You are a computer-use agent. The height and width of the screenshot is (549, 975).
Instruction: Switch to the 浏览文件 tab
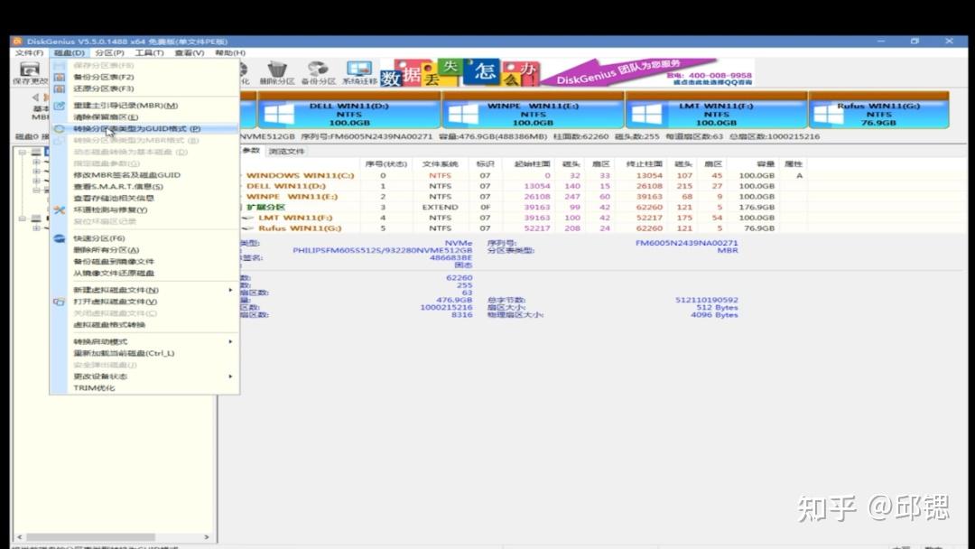[287, 151]
